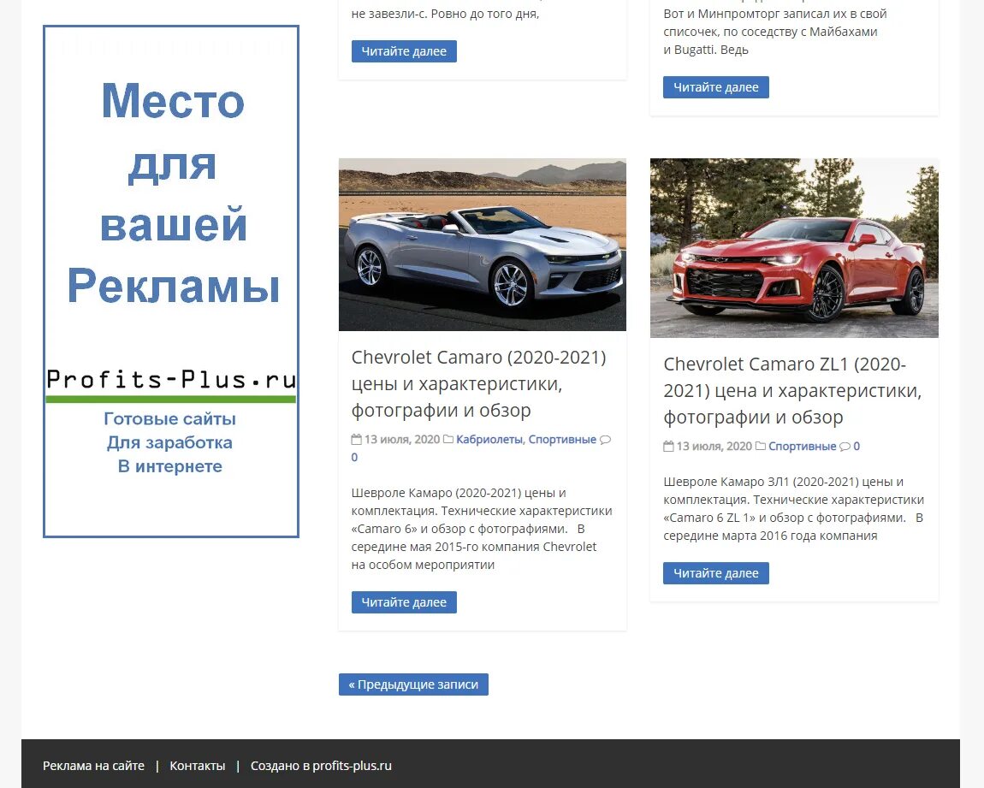Viewport: 984px width, 788px height.
Task: Open the Chevrolet Camaro (2020-2021) article title
Action: pyautogui.click(x=479, y=383)
